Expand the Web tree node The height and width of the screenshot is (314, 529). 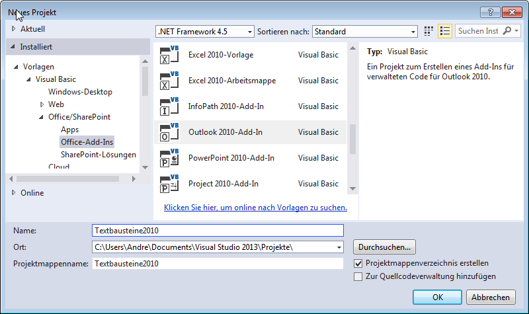[42, 104]
